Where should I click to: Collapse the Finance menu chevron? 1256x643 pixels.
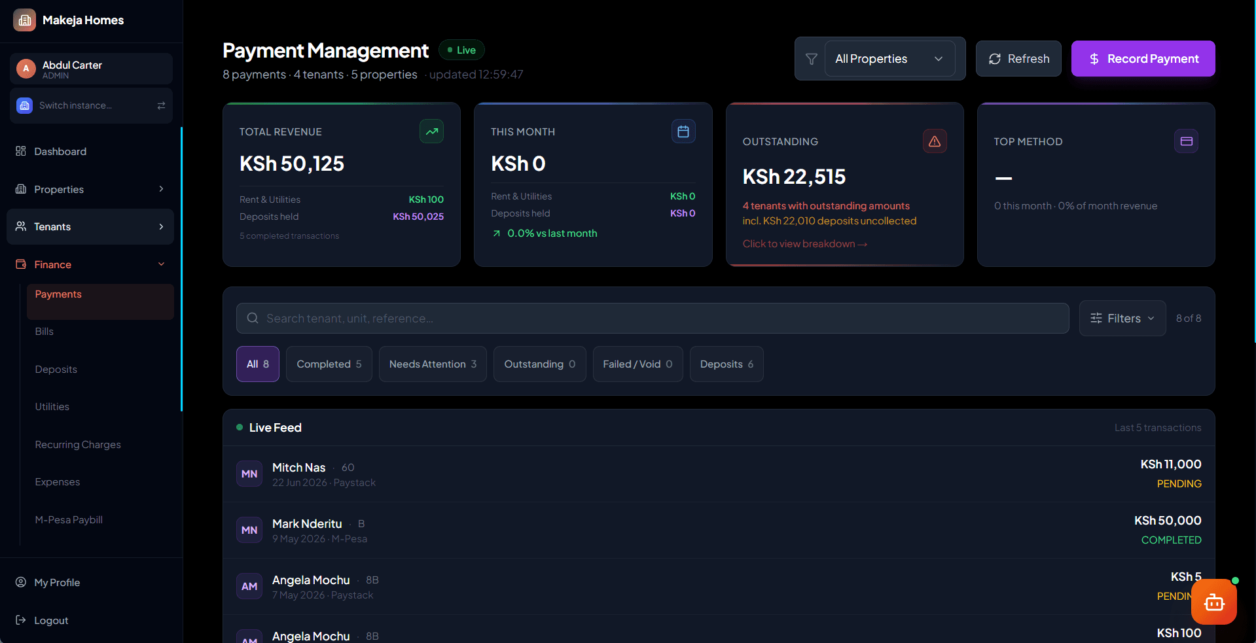point(161,264)
